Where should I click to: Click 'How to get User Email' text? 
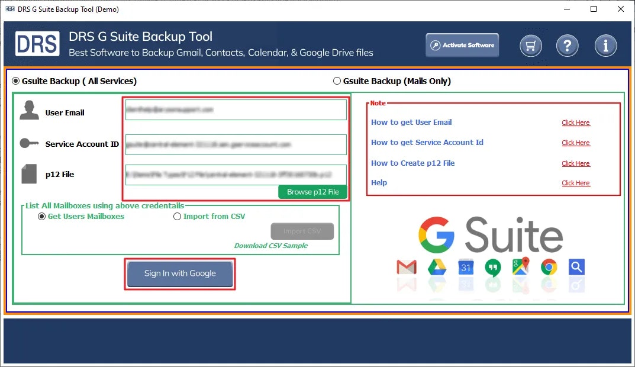tap(411, 123)
